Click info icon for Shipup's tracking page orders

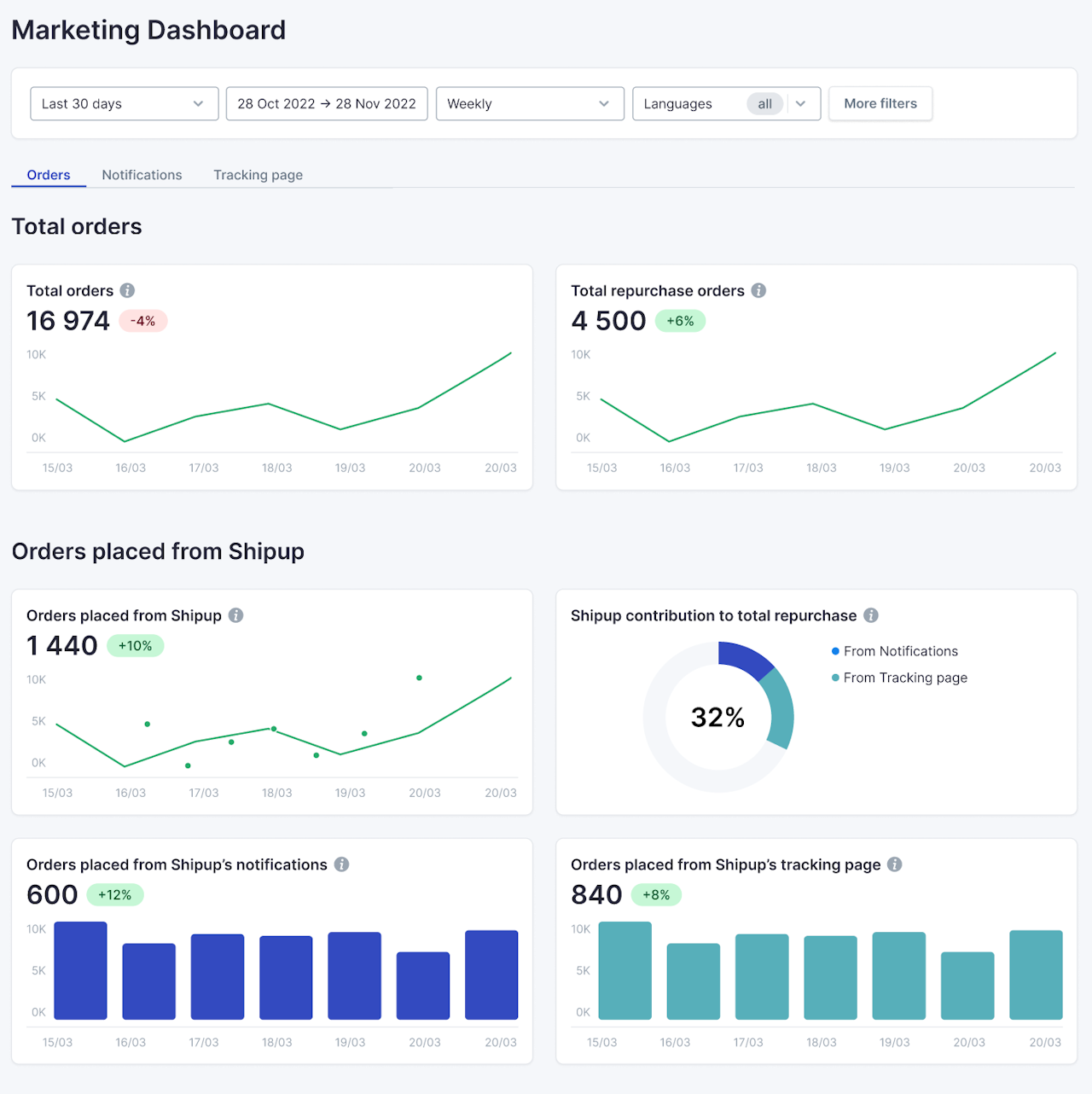pos(895,864)
